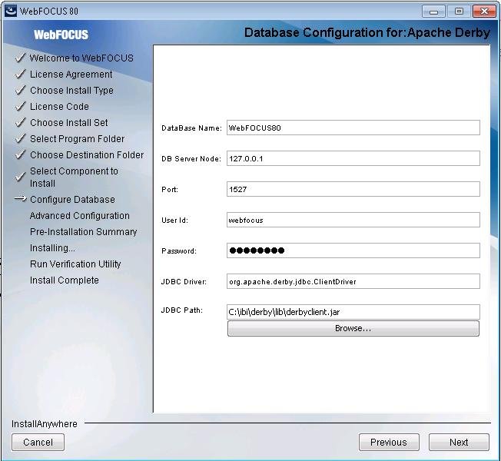This screenshot has width=501, height=461.
Task: Browse for the JDBC driver jar
Action: point(353,328)
